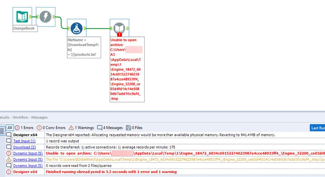Select the '1 record was output' message
Viewport: 325px width, 177px height.
click(x=63, y=141)
